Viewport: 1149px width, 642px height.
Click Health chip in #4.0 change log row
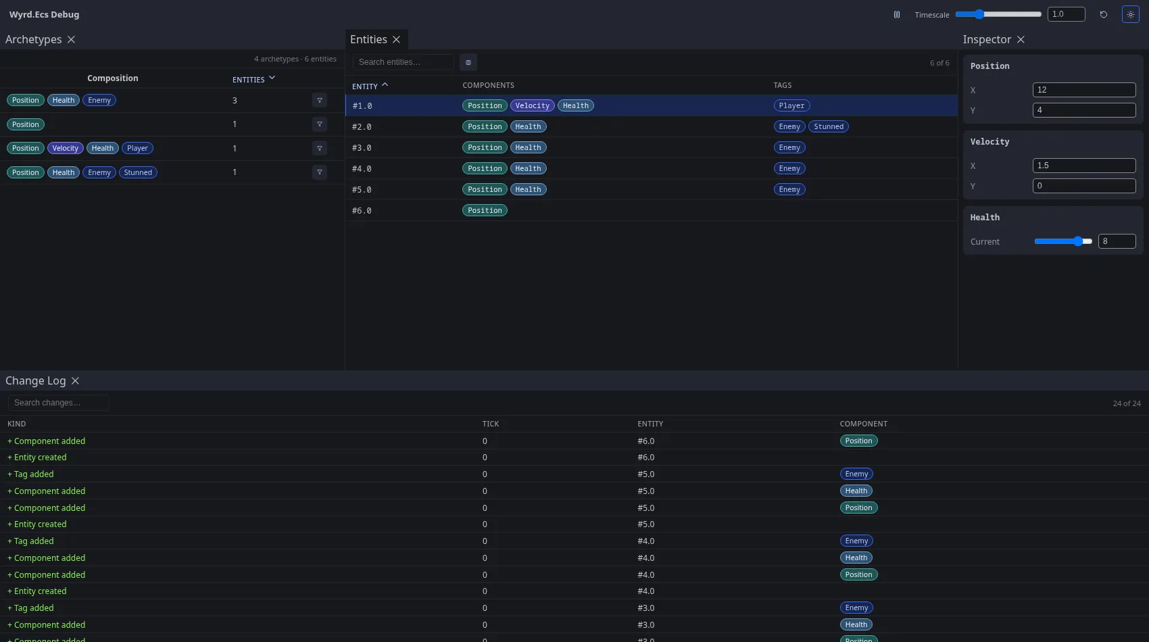click(x=856, y=558)
